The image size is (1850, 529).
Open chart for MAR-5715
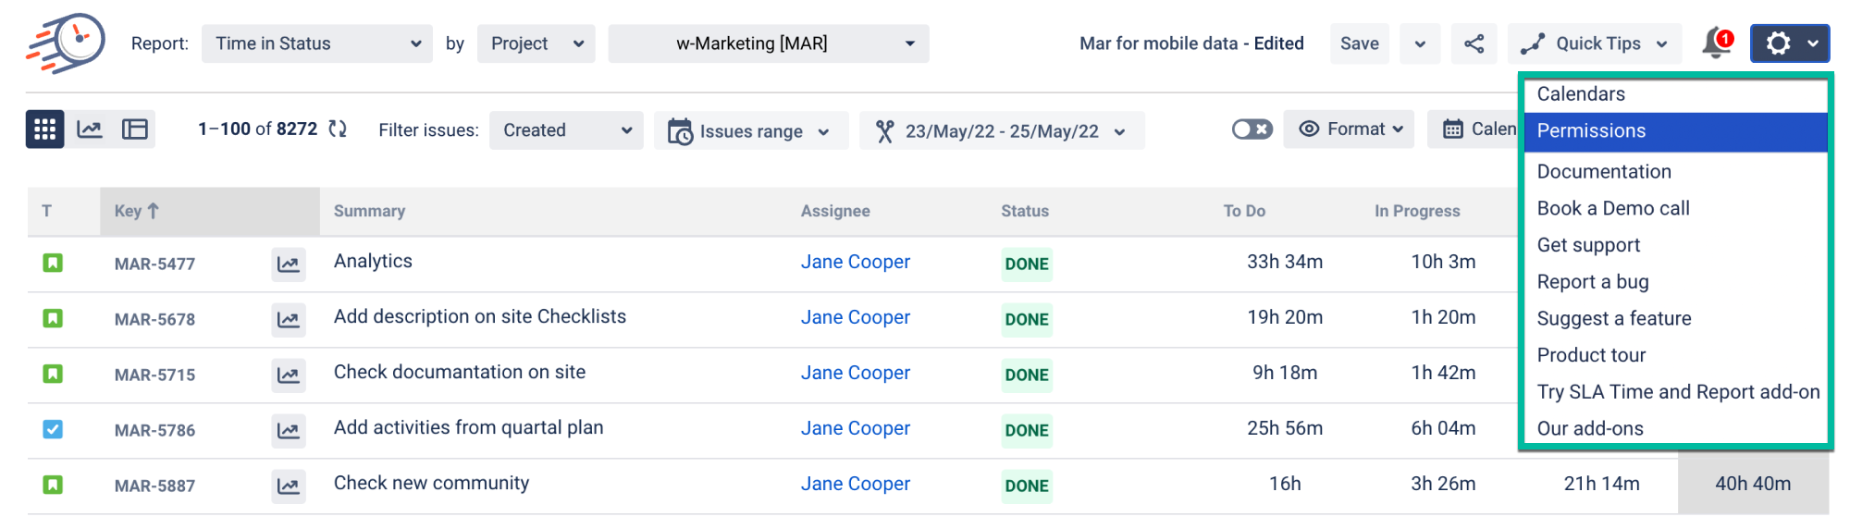pos(289,375)
